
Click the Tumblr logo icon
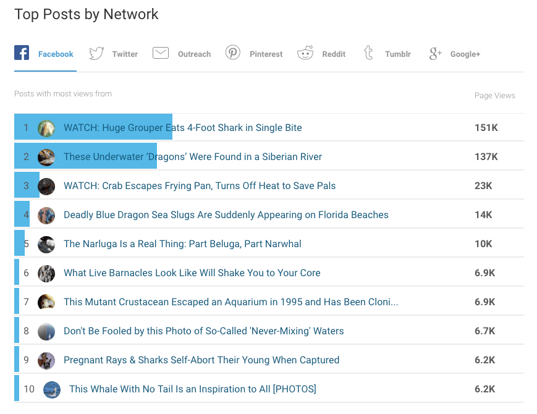tap(369, 53)
